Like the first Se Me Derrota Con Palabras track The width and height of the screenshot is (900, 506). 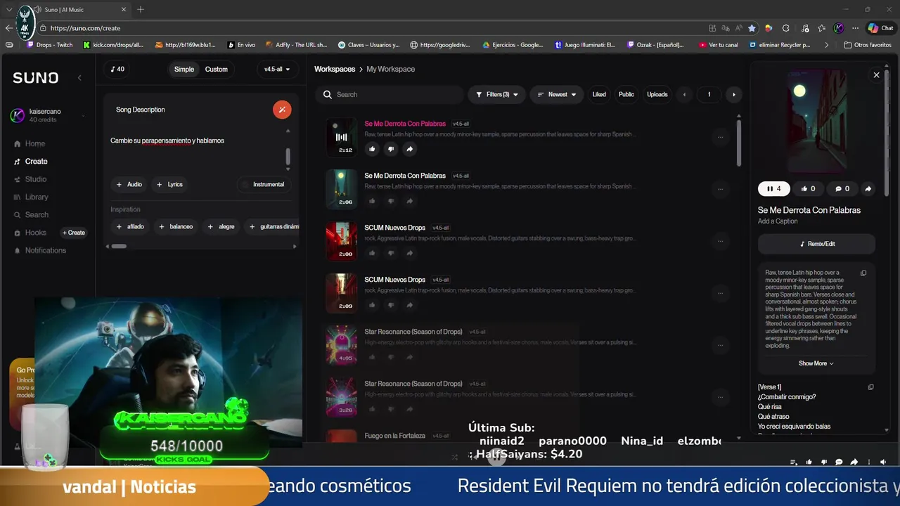(372, 149)
